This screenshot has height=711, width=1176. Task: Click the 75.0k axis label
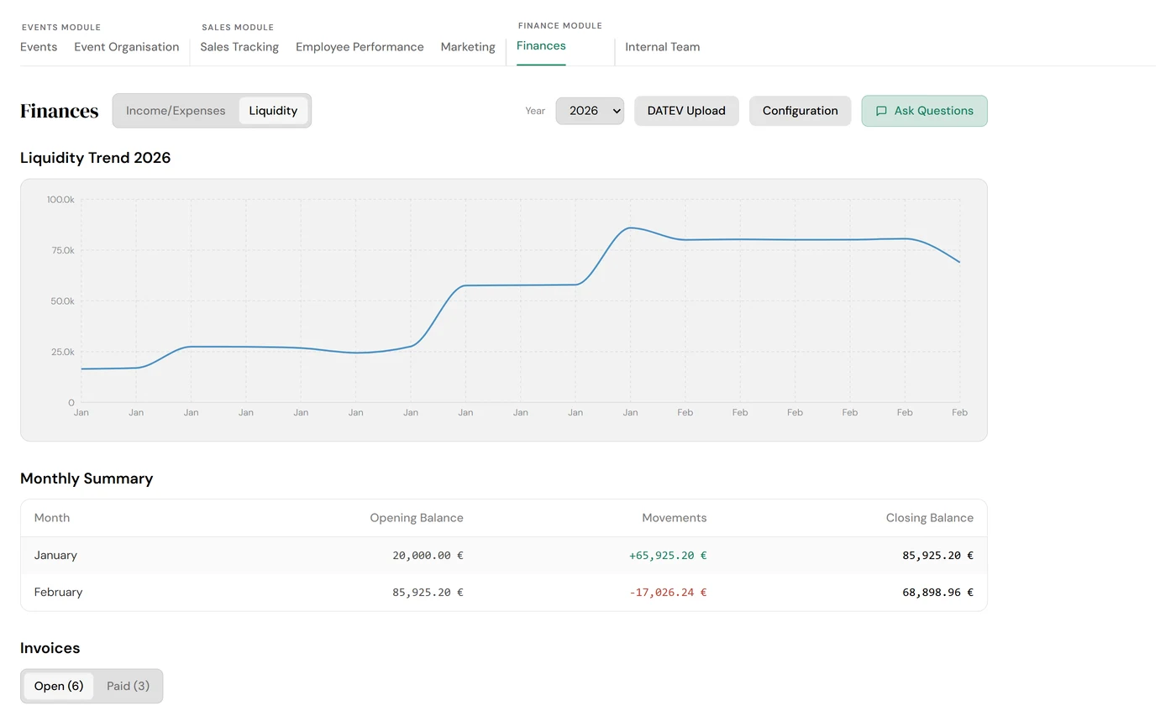click(x=63, y=250)
